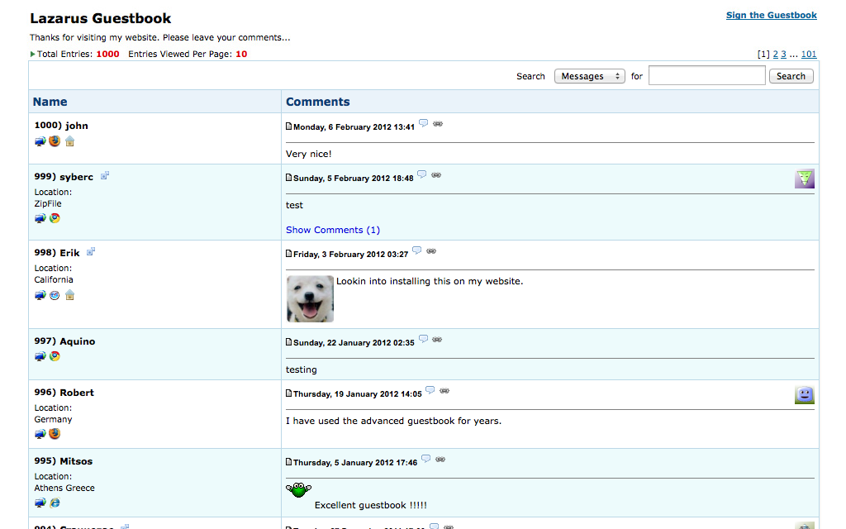Click the permalink chain icon on Aquino's entry
This screenshot has width=846, height=529.
tap(437, 339)
